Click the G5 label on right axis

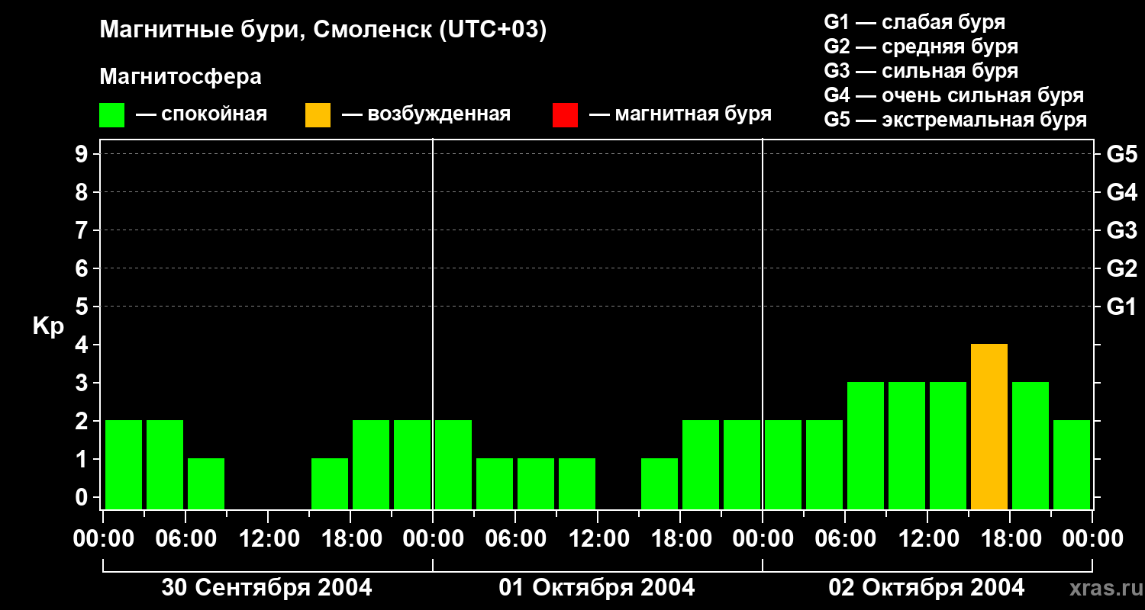pyautogui.click(x=1121, y=154)
